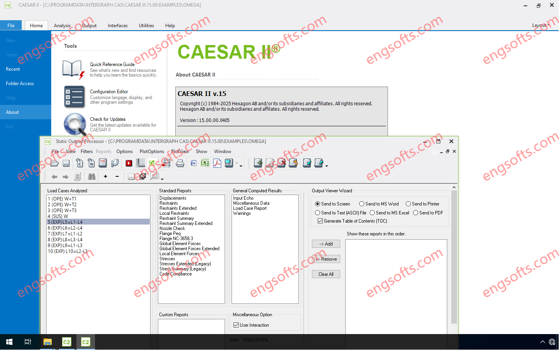Viewport: 559px width, 350px height.
Task: Open the Configuration Editor tool
Action: coord(109,92)
